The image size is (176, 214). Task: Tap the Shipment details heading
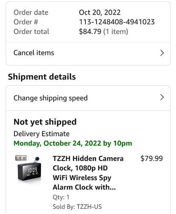tap(42, 77)
